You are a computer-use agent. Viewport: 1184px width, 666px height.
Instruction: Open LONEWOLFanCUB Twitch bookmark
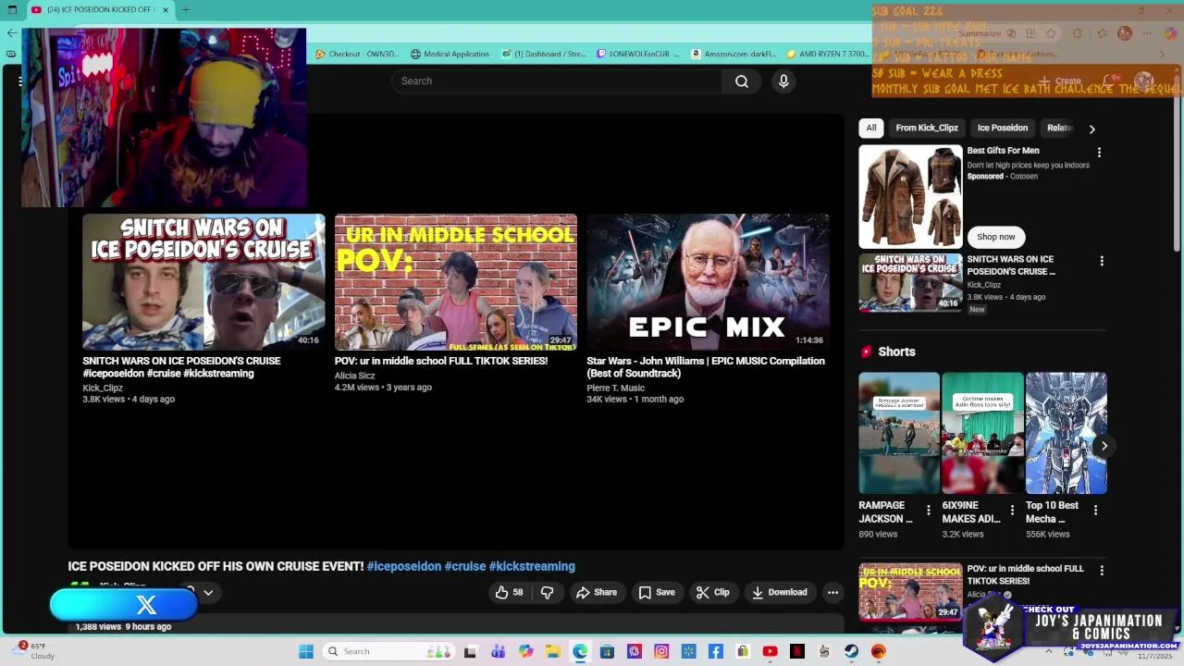click(638, 54)
